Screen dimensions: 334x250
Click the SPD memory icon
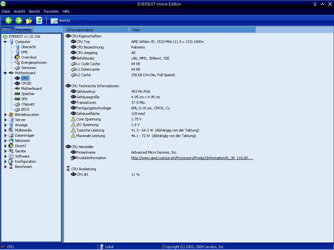(x=17, y=99)
